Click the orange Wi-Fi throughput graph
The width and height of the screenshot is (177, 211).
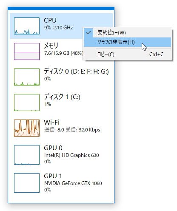click(x=27, y=128)
